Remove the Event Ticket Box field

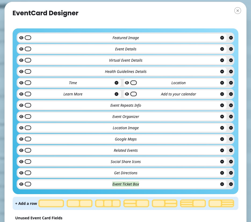click(222, 184)
